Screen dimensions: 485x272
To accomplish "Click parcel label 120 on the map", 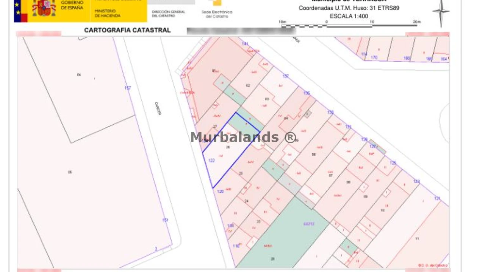I will coord(220,191).
